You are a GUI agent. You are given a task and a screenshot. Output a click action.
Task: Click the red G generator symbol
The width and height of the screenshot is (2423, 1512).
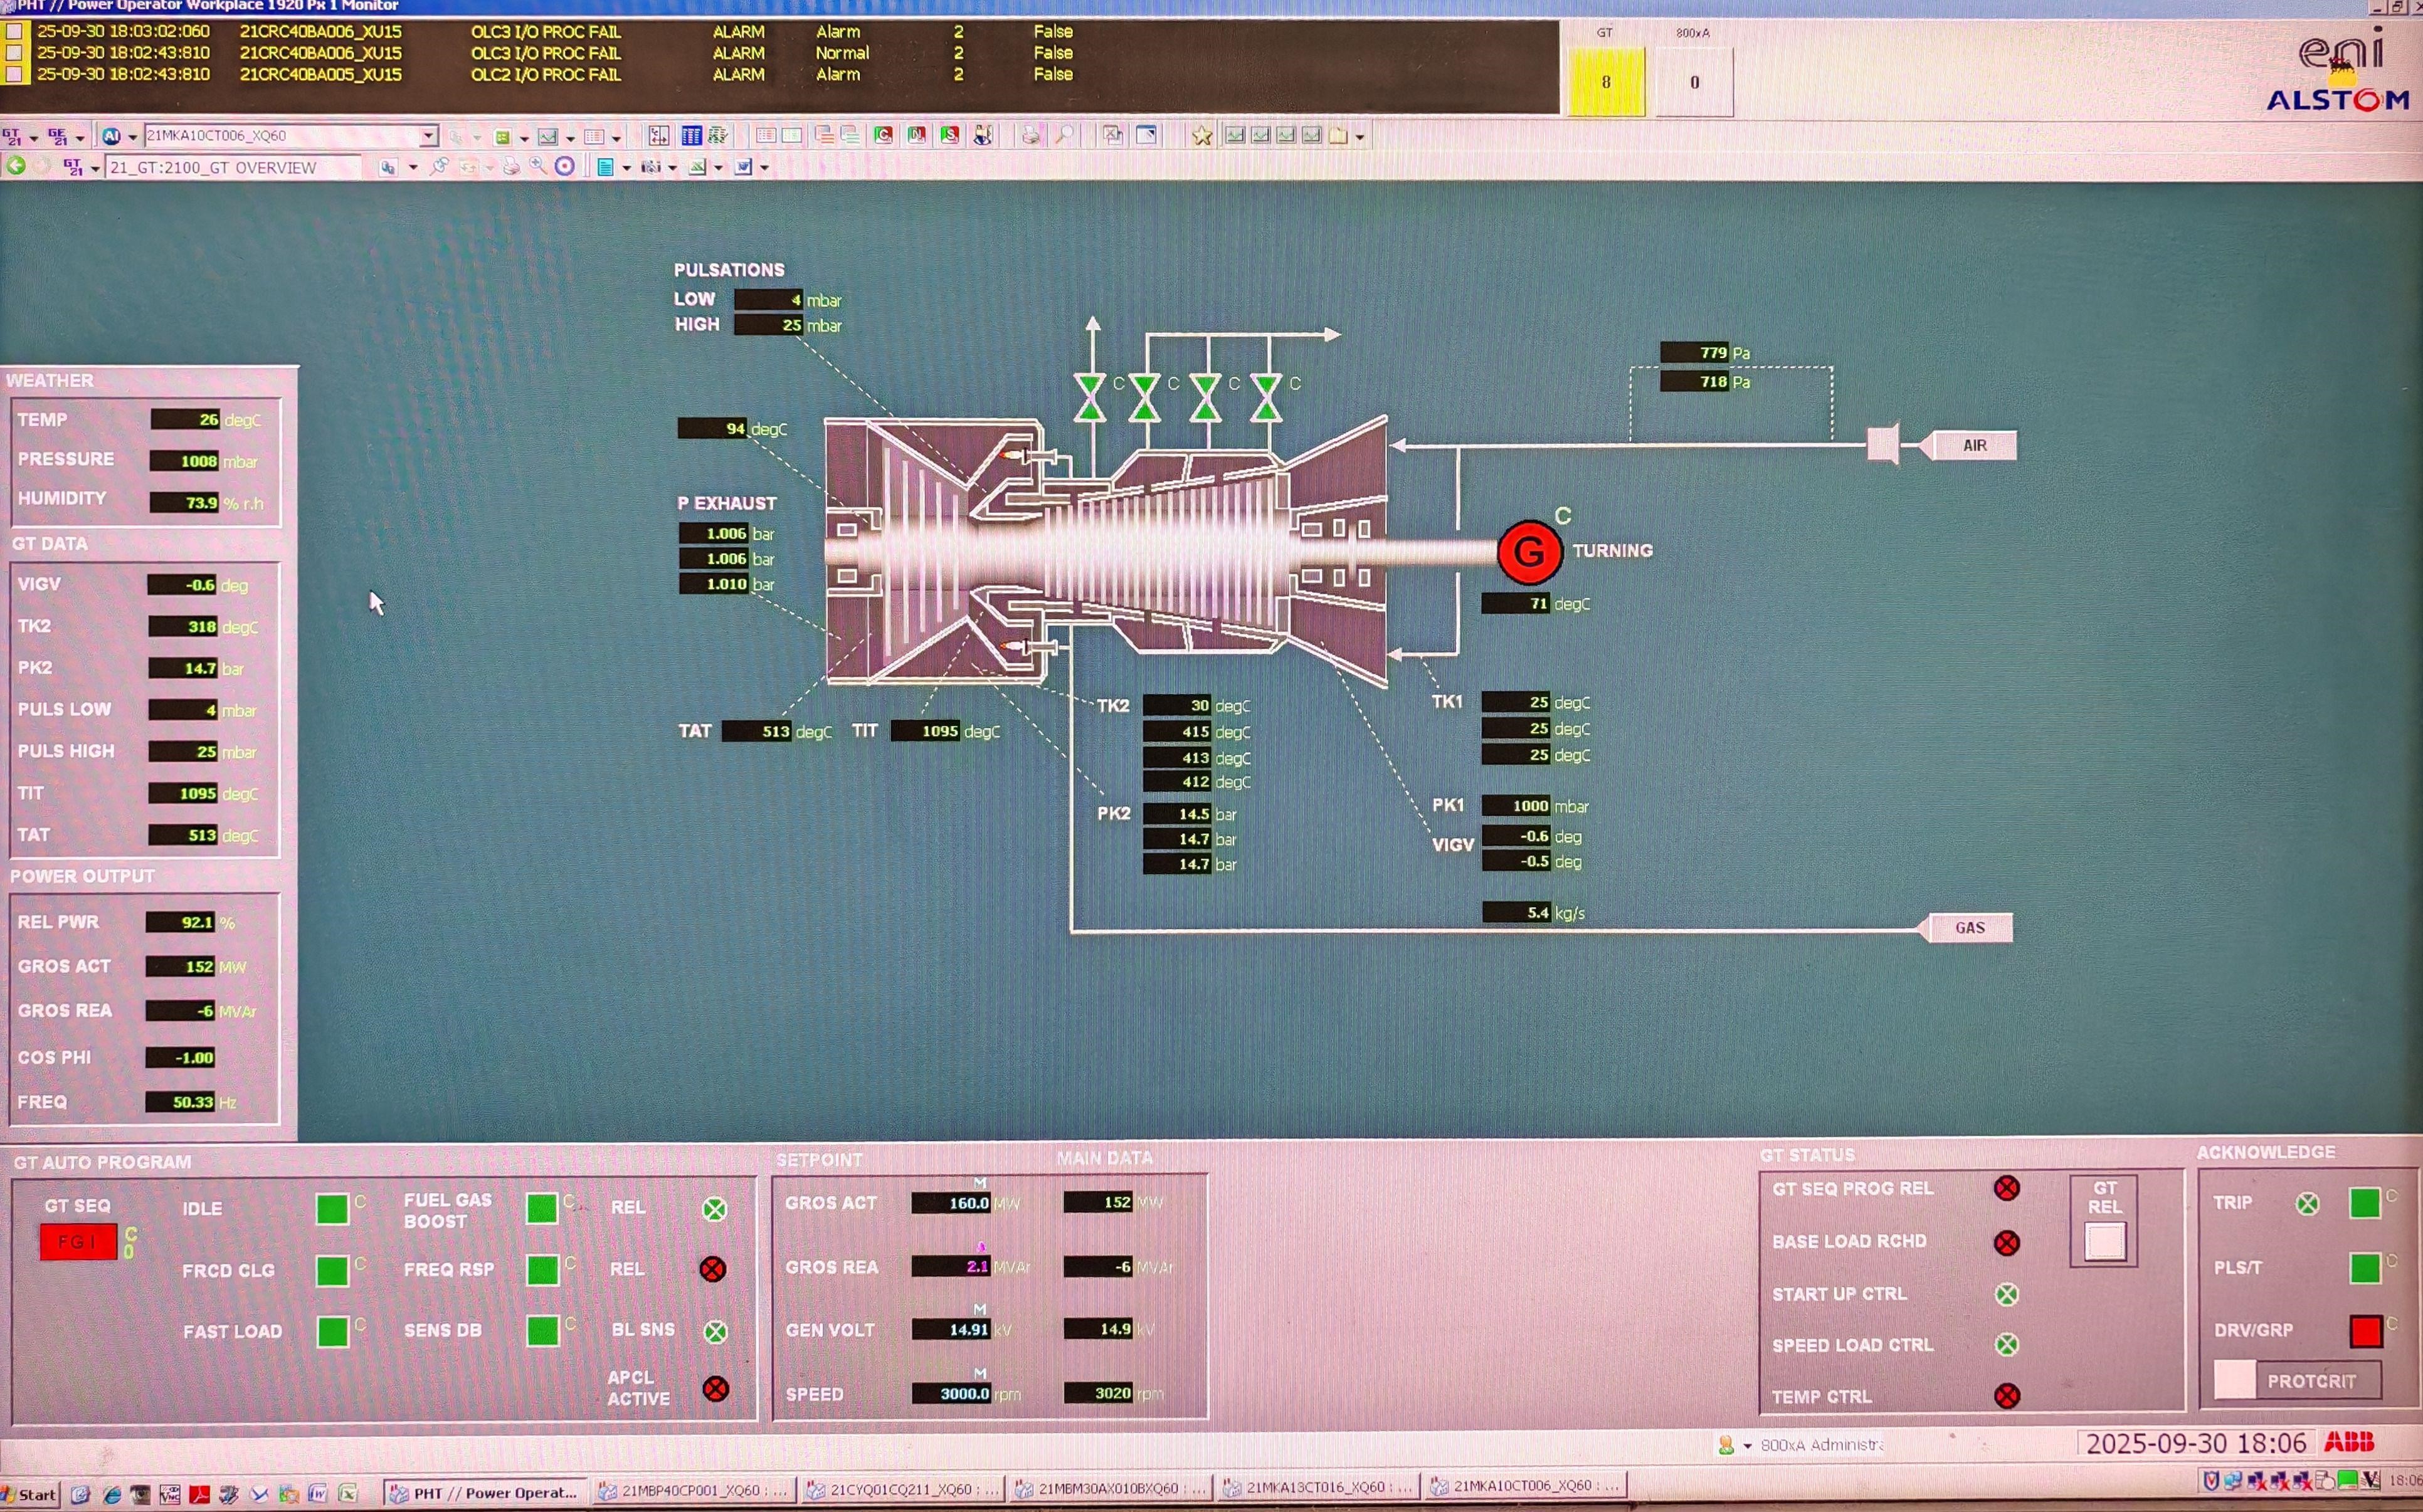click(1528, 551)
